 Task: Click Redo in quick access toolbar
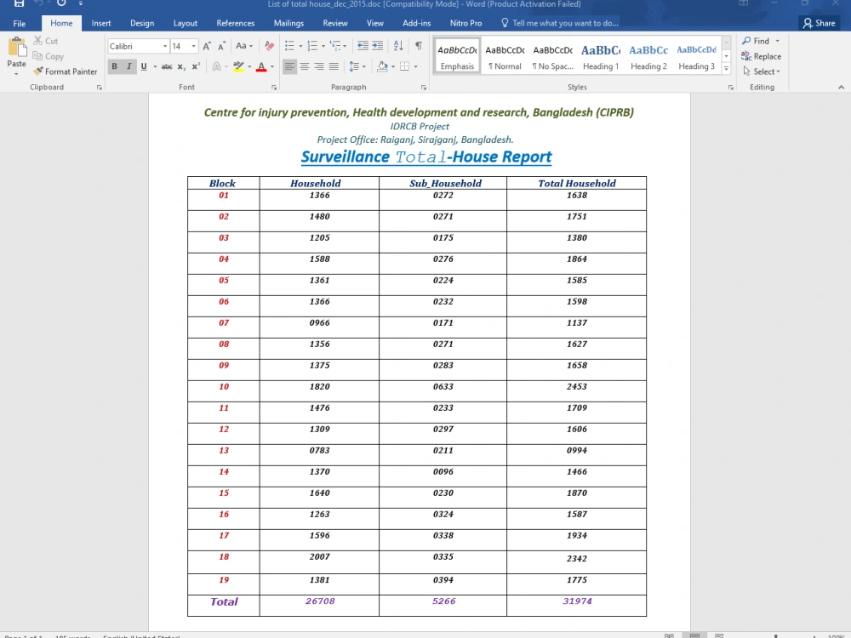pos(61,3)
